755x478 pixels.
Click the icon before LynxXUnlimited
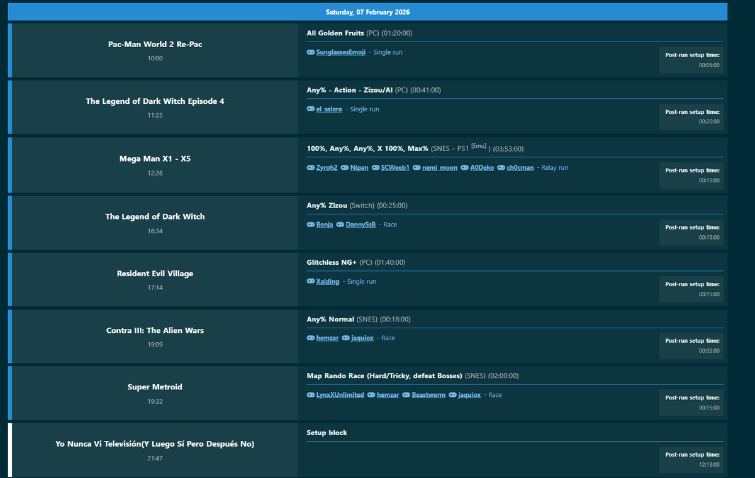311,395
